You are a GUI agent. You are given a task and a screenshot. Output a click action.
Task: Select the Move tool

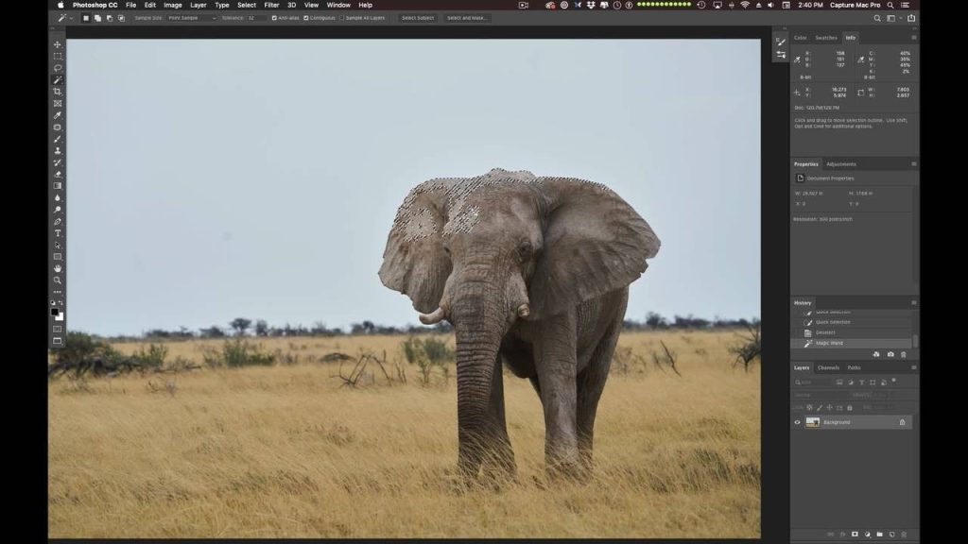tap(58, 44)
